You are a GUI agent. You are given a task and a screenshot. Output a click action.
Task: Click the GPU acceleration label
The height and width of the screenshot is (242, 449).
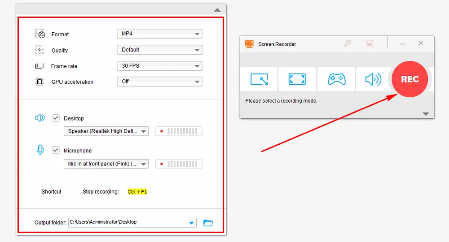pyautogui.click(x=72, y=82)
